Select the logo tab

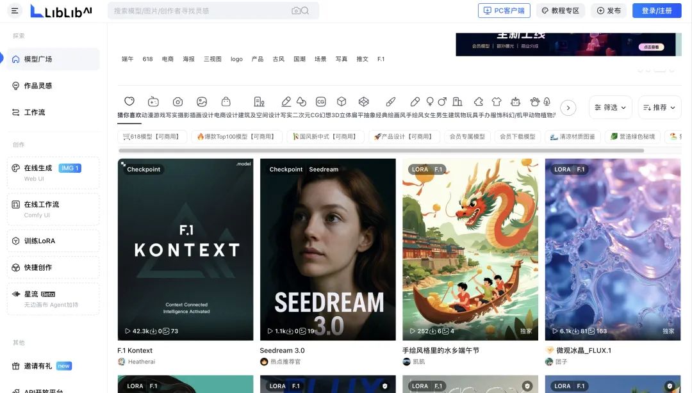(x=236, y=59)
